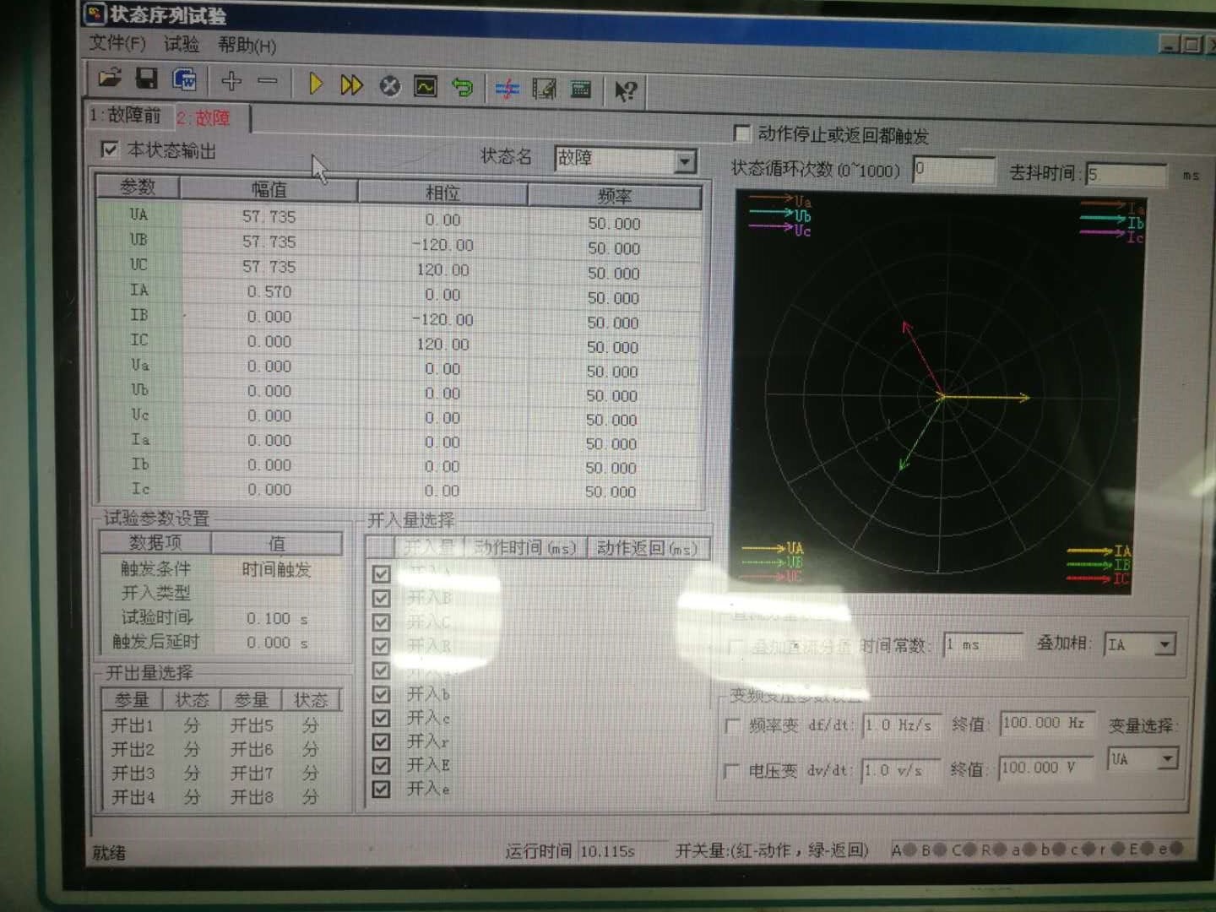Screen dimensions: 1216x912
Task: Open the 文件(F) menu
Action: [117, 43]
